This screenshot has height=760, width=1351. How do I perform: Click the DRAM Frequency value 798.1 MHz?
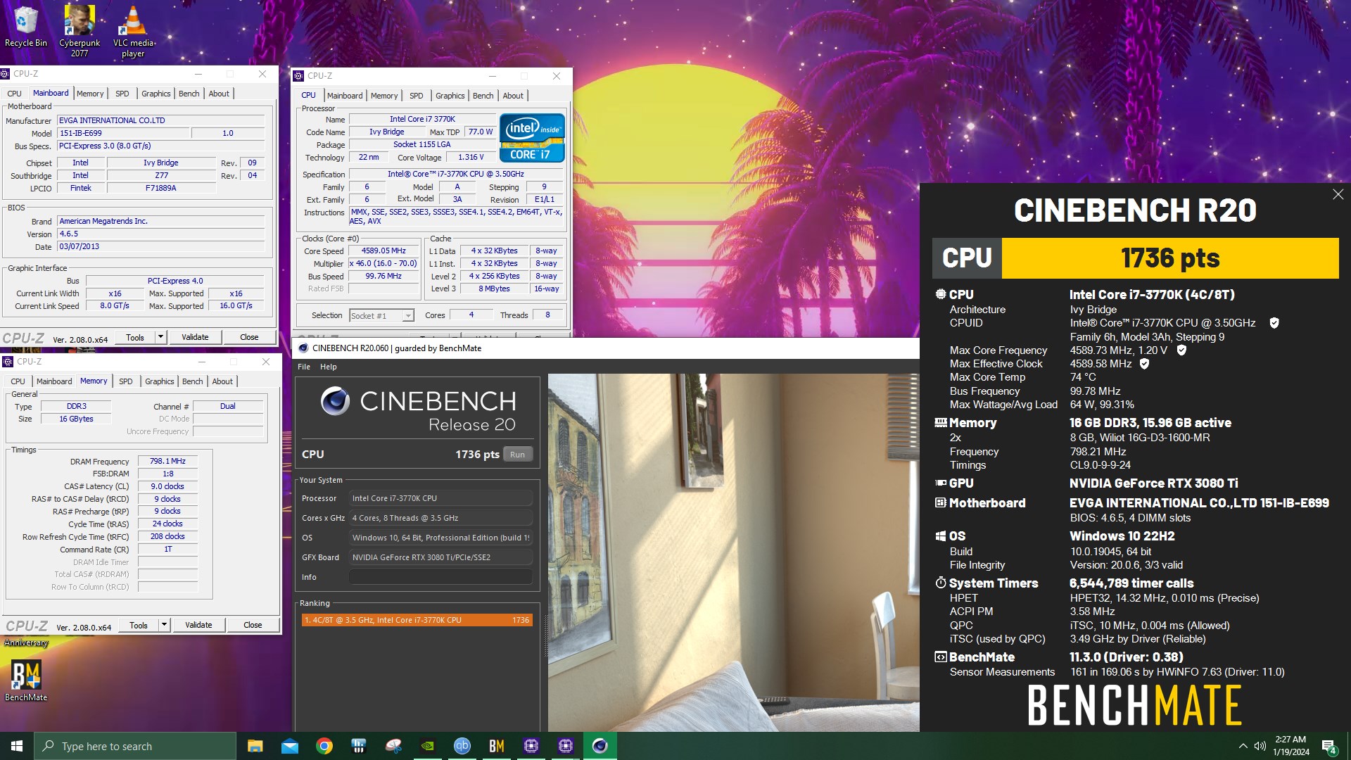(x=167, y=461)
